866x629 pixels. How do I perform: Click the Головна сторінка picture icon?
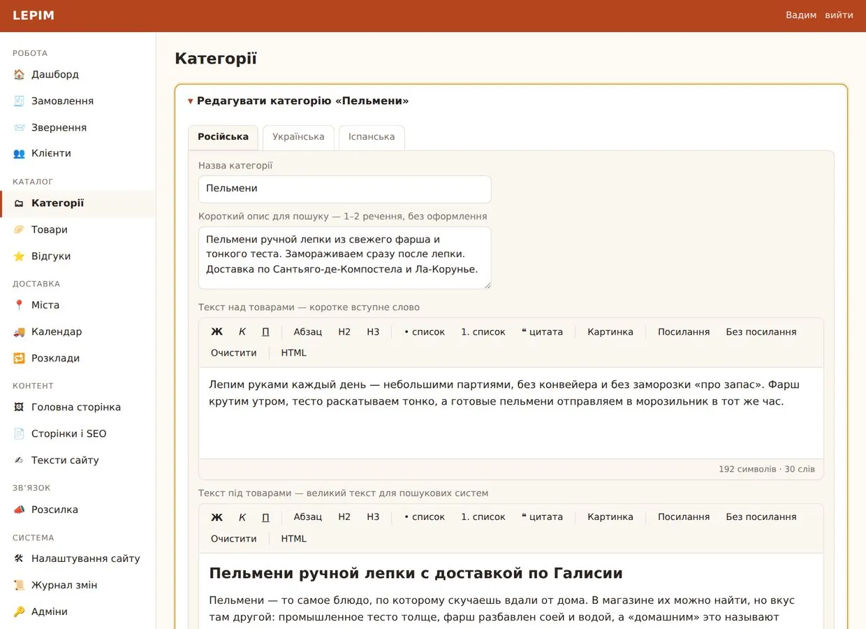point(19,407)
